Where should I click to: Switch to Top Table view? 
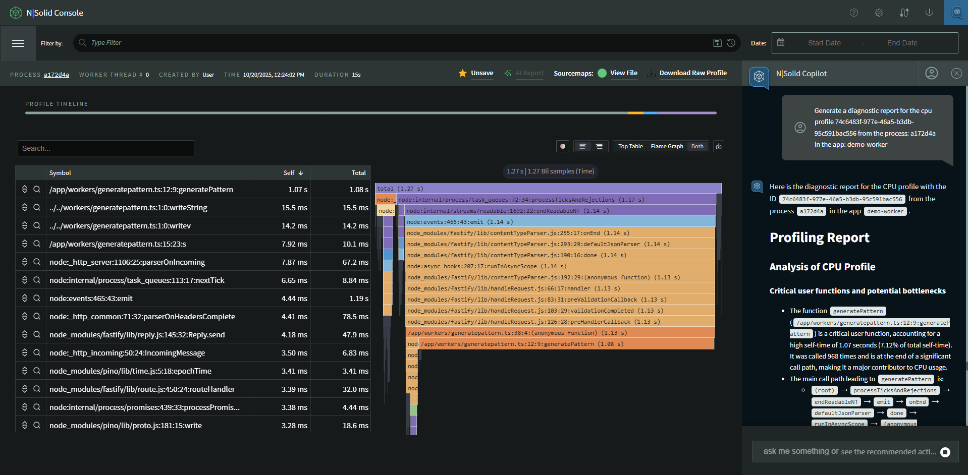(x=630, y=146)
